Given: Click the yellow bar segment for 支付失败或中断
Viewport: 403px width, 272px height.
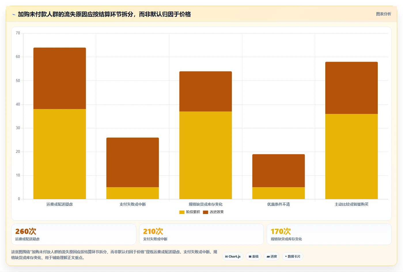Looking at the screenshot, I should coord(133,193).
